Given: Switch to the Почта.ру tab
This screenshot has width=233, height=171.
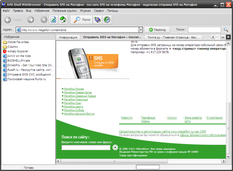Looking at the screenshot, I should [x=173, y=37].
